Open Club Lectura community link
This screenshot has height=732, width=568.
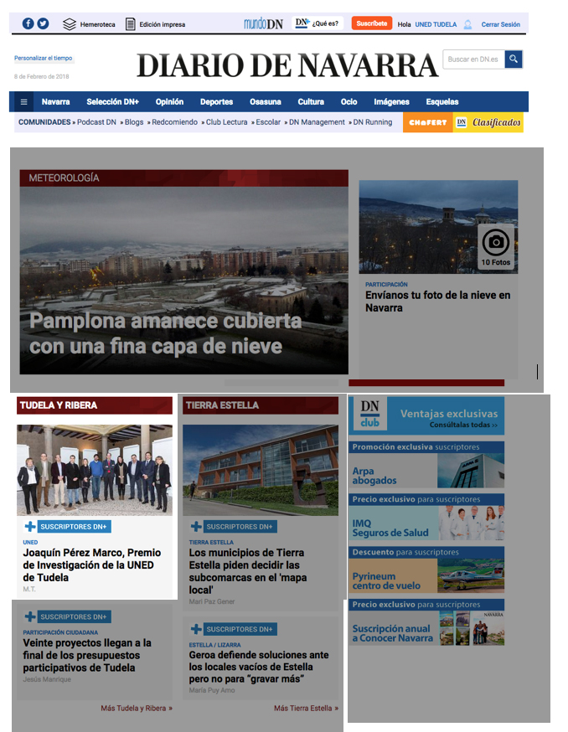(x=226, y=122)
